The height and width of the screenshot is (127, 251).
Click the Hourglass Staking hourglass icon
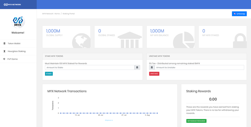[x=4, y=51]
